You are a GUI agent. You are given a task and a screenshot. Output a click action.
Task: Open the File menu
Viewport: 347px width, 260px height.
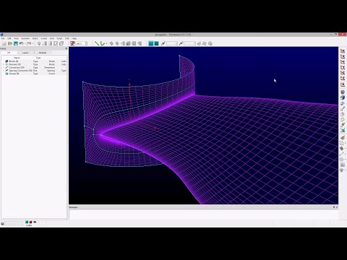(3, 38)
